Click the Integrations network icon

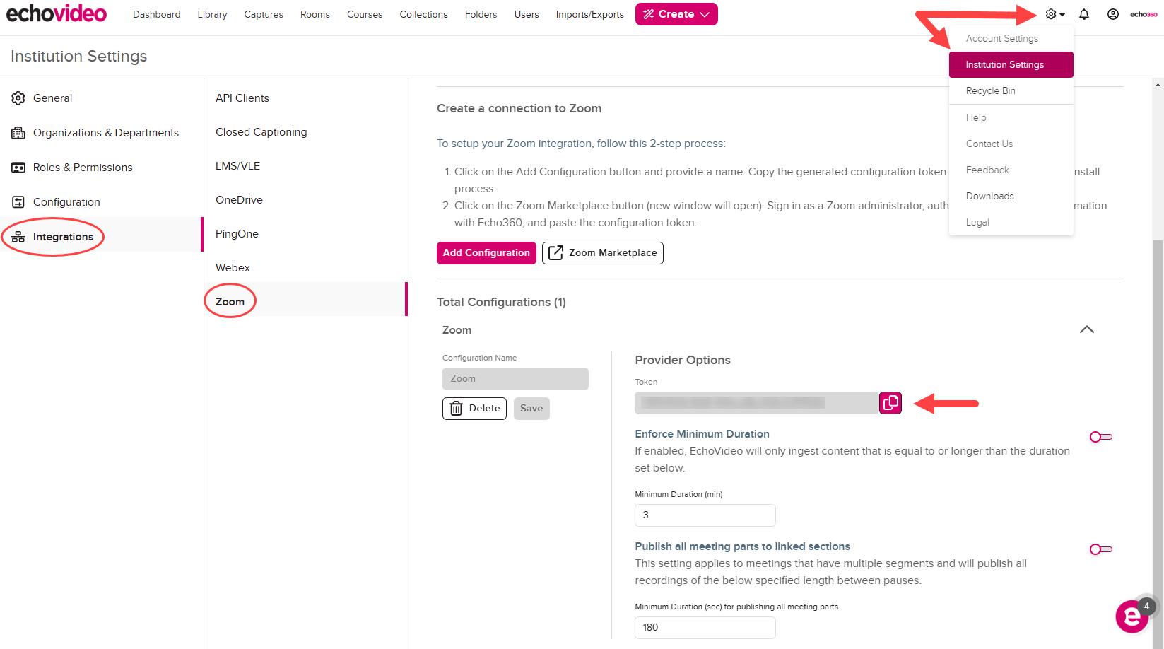click(x=18, y=237)
